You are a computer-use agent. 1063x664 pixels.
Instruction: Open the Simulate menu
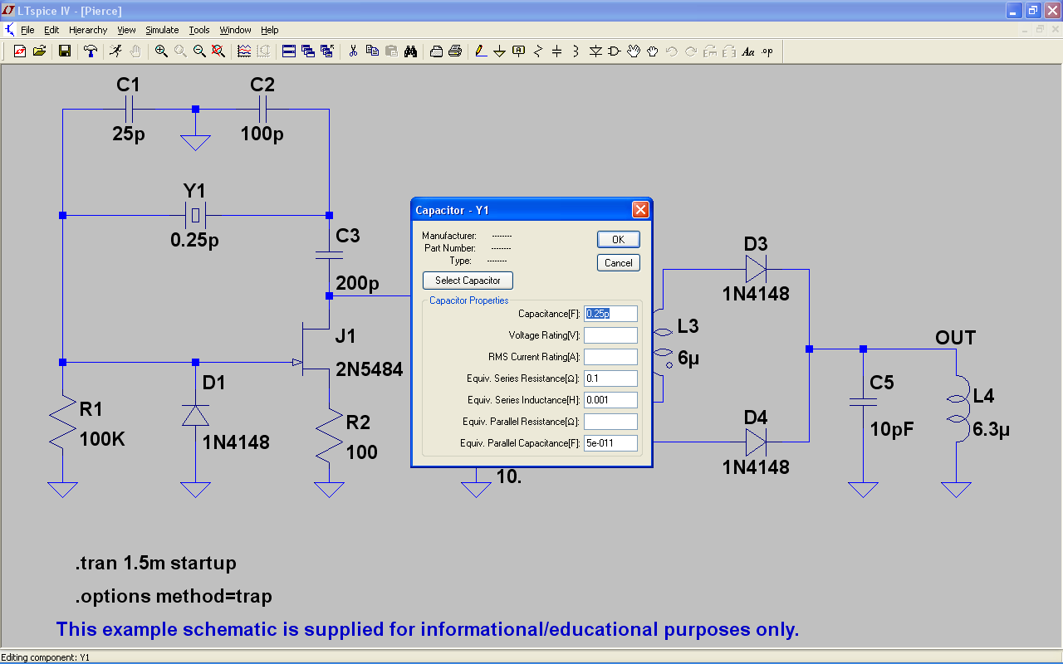162,30
